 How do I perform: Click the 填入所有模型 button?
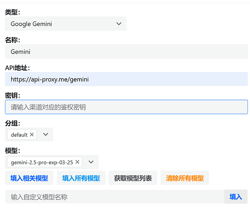(81, 178)
